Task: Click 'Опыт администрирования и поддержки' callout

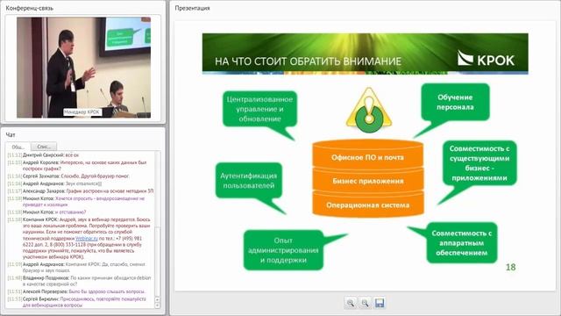Action: pos(283,250)
